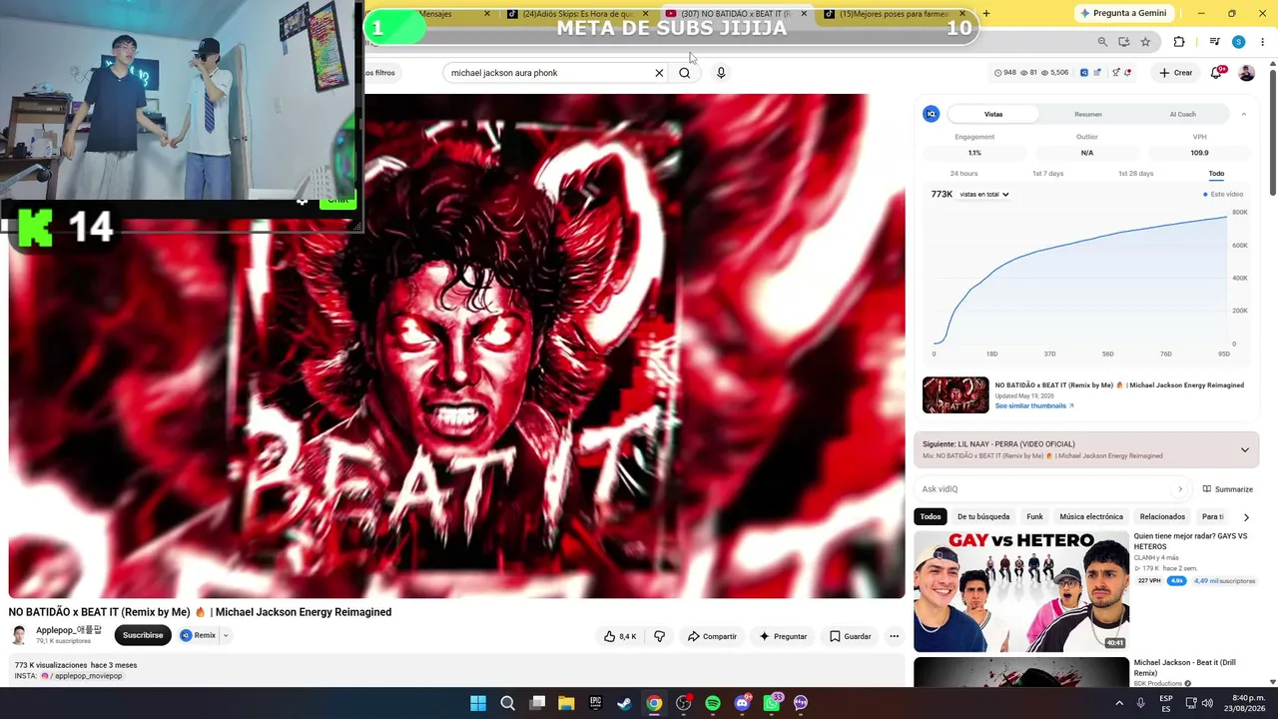The height and width of the screenshot is (719, 1278).
Task: Open Chrome media controls icon
Action: 1214,42
